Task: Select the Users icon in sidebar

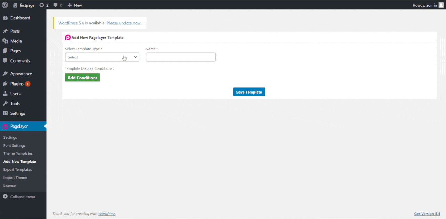Action: [5, 93]
